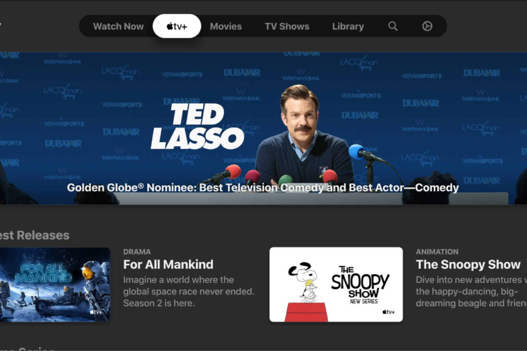This screenshot has height=351, width=527.
Task: Select the For All Mankind thumbnail
Action: [x=55, y=285]
